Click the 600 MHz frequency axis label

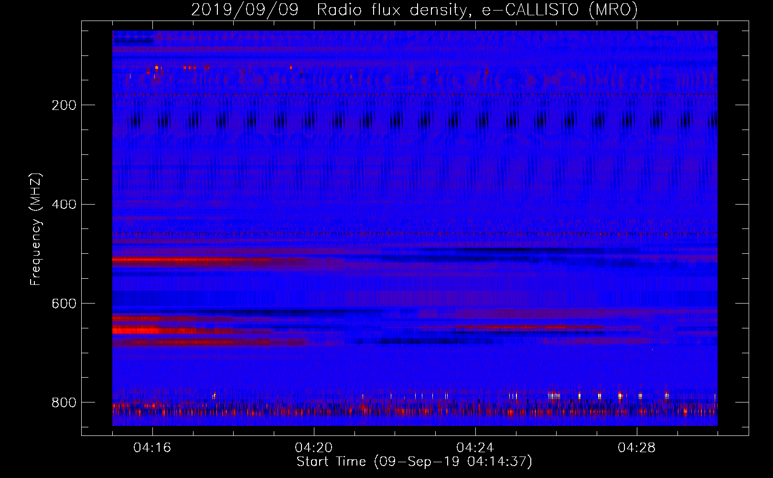(64, 304)
